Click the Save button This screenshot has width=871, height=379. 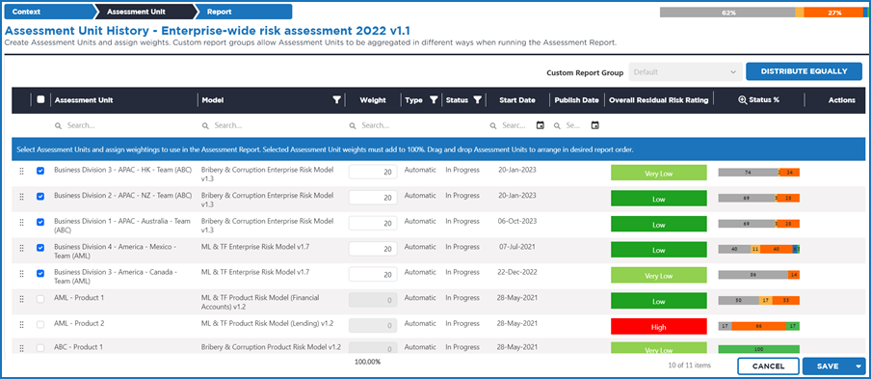click(827, 366)
